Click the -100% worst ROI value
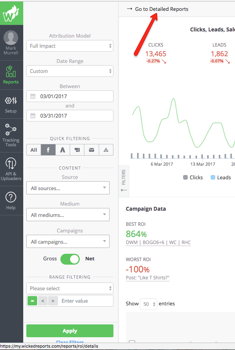 pyautogui.click(x=138, y=269)
